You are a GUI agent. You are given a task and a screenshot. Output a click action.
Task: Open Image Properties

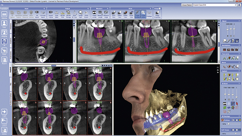(x=157, y=14)
